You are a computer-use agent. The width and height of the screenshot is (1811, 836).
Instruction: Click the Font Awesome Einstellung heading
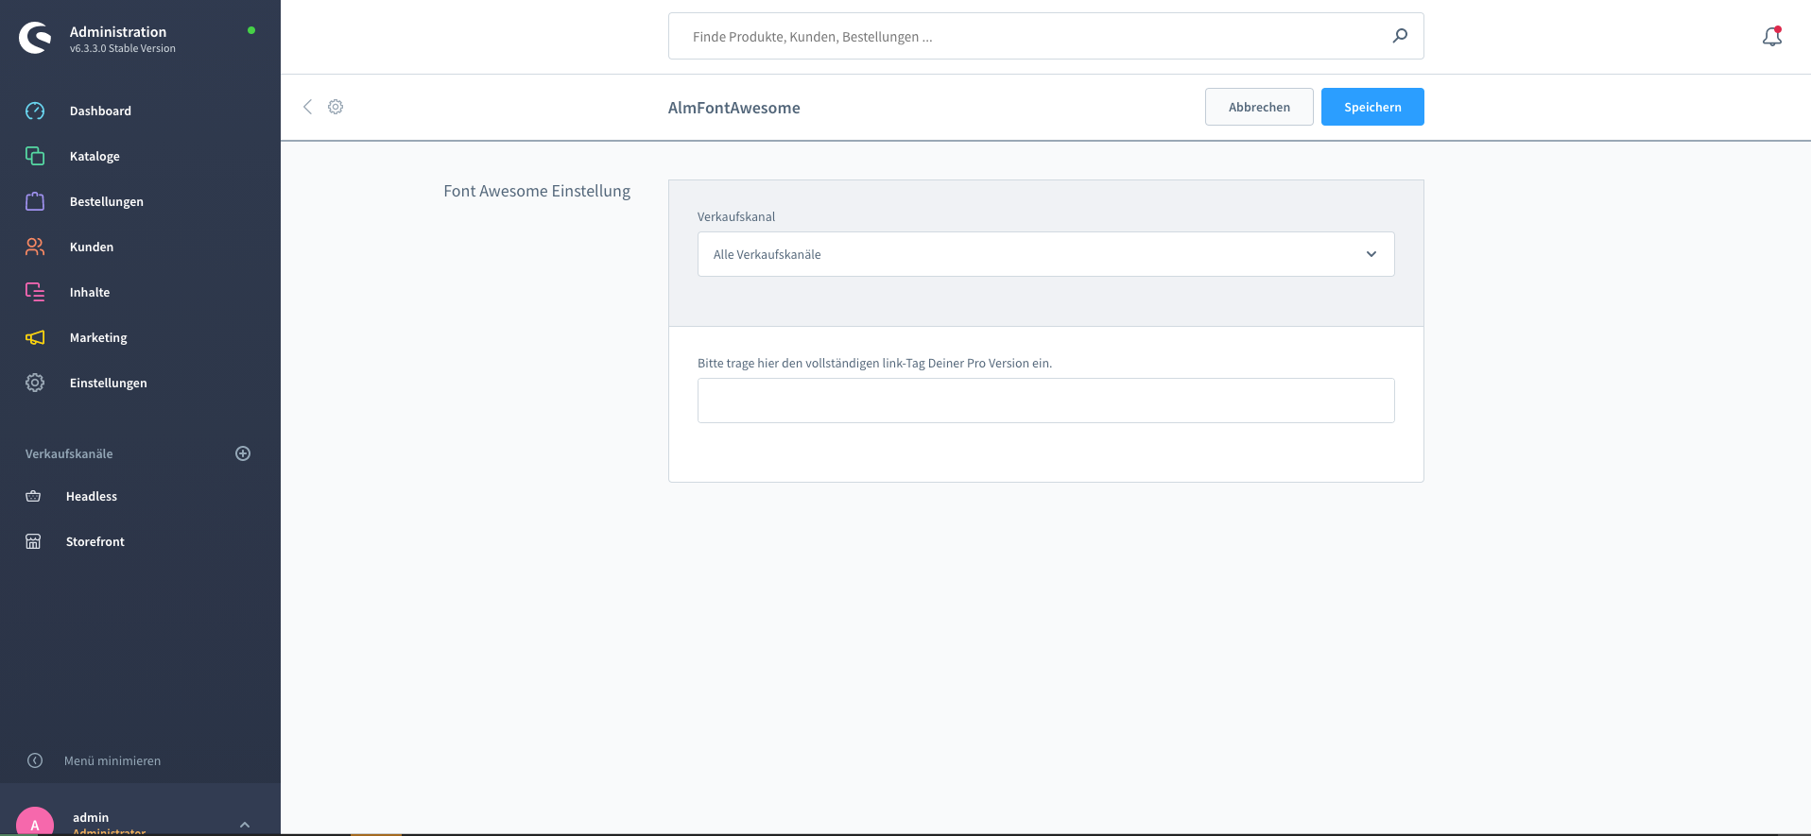[x=537, y=191]
